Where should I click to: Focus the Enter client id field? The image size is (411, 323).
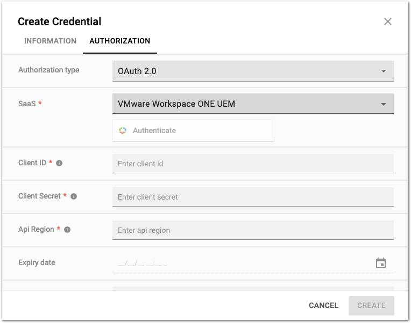click(x=253, y=164)
